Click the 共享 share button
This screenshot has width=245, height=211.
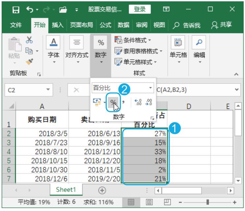pos(221,25)
